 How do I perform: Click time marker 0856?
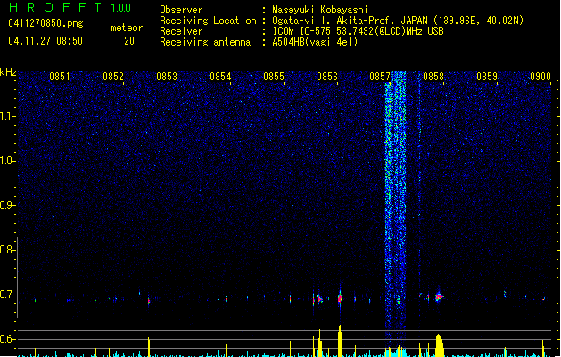pos(327,77)
